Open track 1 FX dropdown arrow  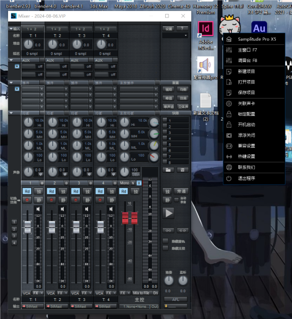coord(42,293)
